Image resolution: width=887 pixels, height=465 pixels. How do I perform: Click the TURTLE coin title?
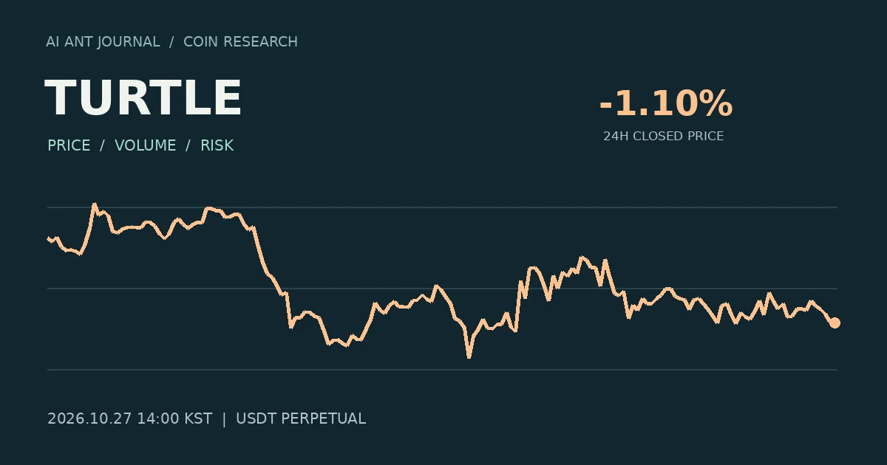coord(143,98)
